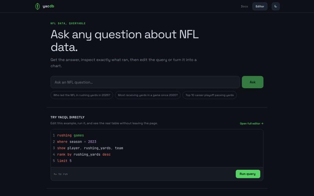Click the green Ask button

[252, 82]
